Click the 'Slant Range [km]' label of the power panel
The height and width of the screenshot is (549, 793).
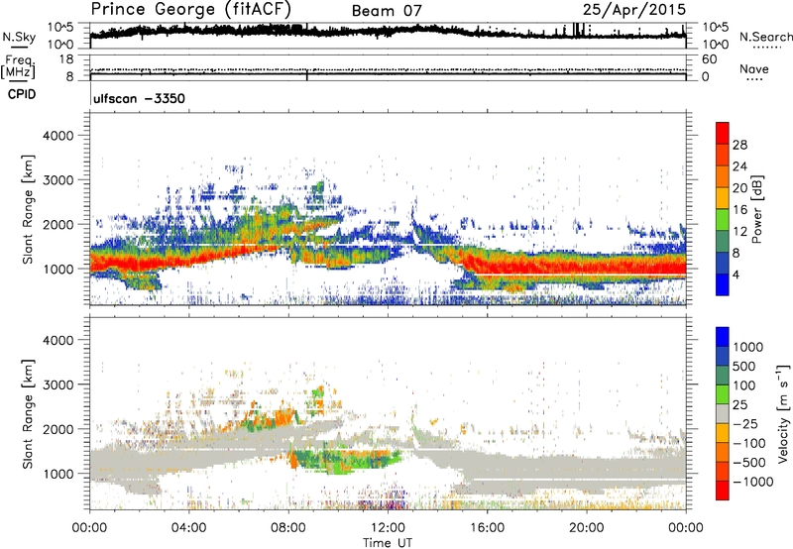coord(28,209)
